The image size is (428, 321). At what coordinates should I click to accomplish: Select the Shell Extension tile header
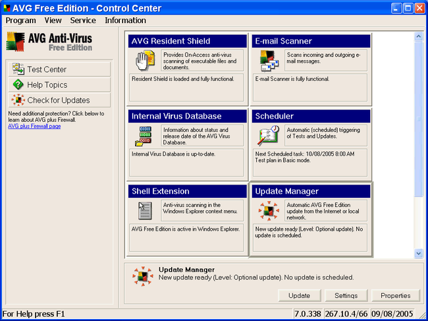point(188,191)
